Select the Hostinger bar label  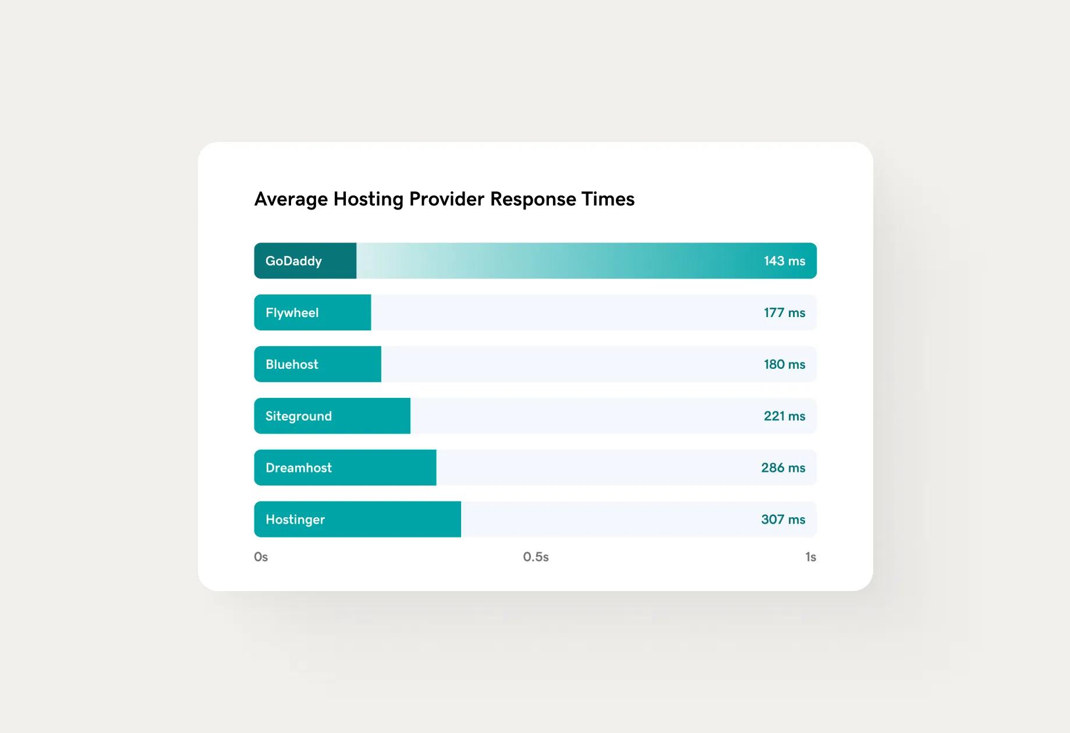pos(295,520)
